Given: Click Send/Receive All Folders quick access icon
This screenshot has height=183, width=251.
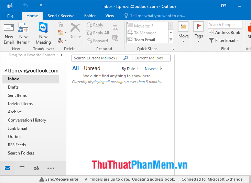Looking at the screenshot, I should pyautogui.click(x=10, y=6).
